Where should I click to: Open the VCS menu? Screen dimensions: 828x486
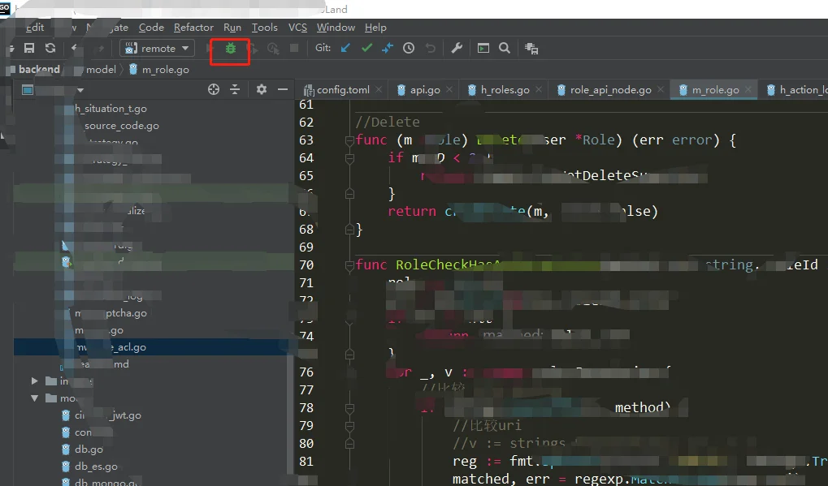(297, 28)
